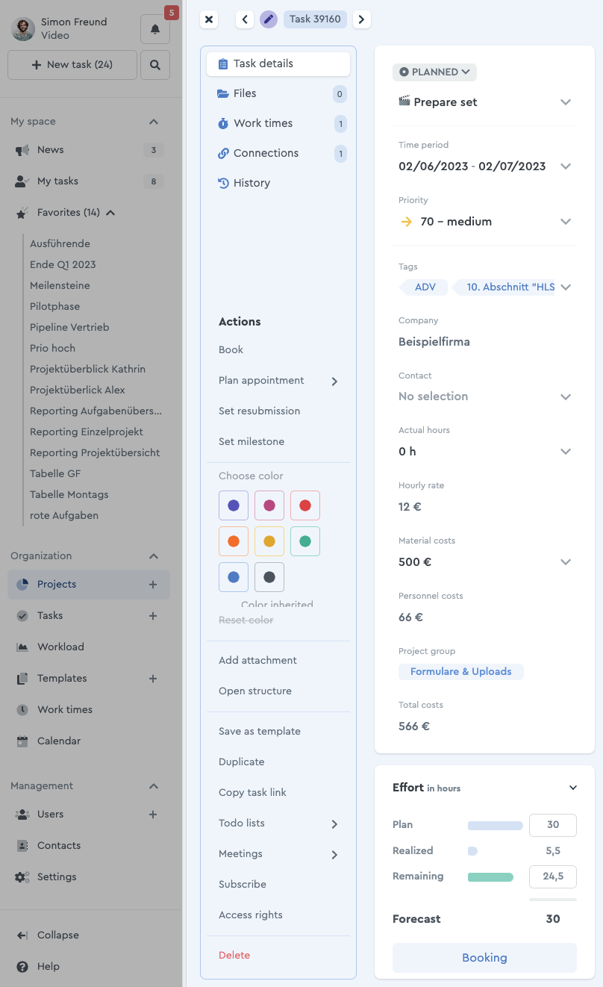603x987 pixels.
Task: Click the Templates copy icon
Action: (22, 679)
